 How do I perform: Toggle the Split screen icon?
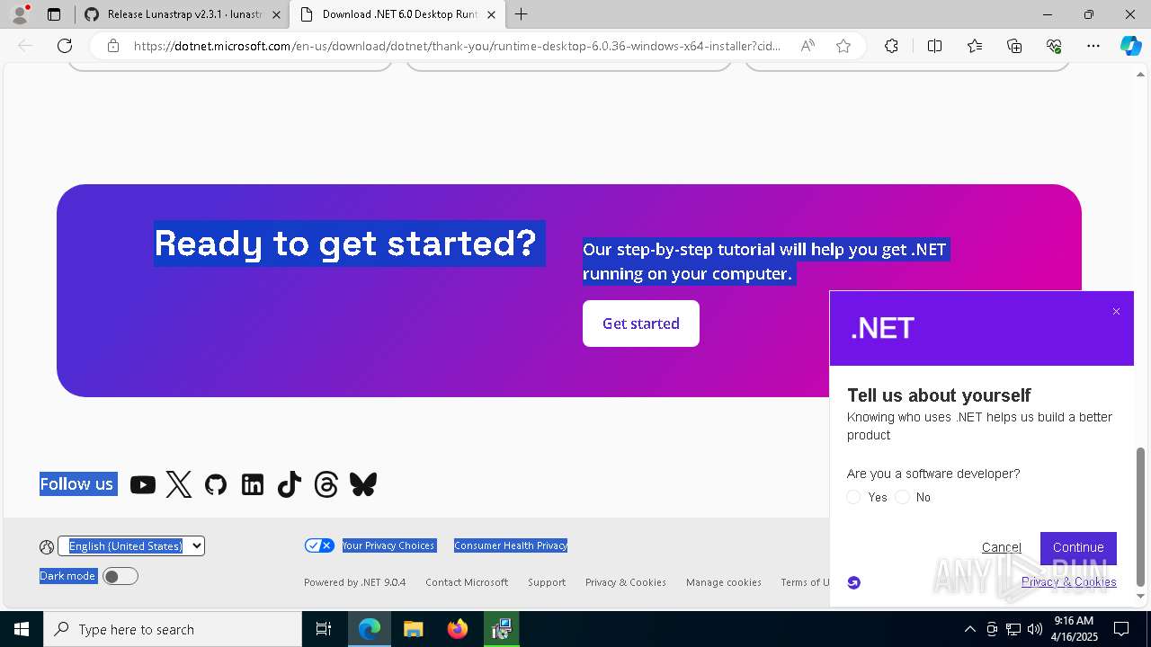(x=934, y=46)
